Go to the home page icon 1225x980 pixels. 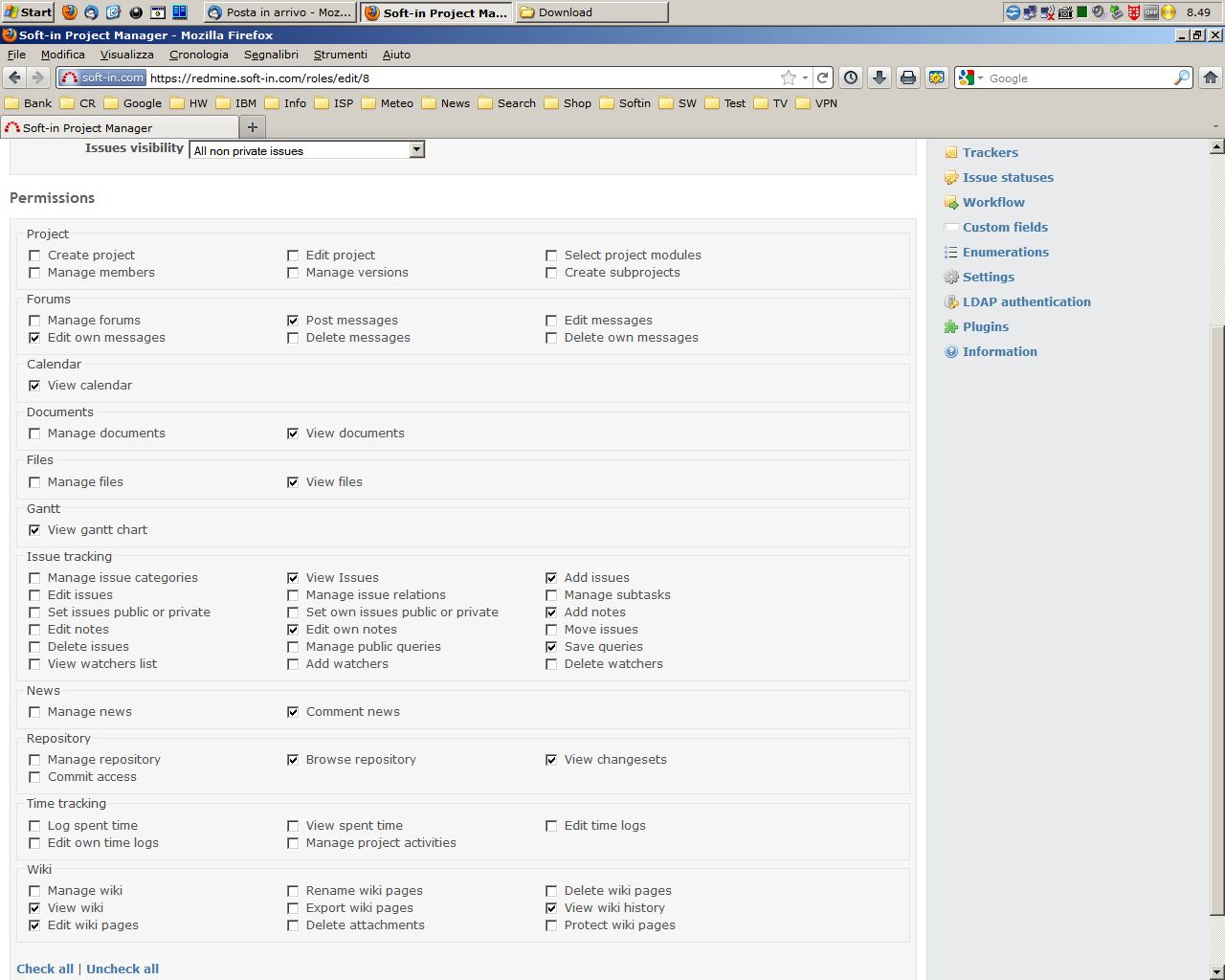click(1211, 78)
